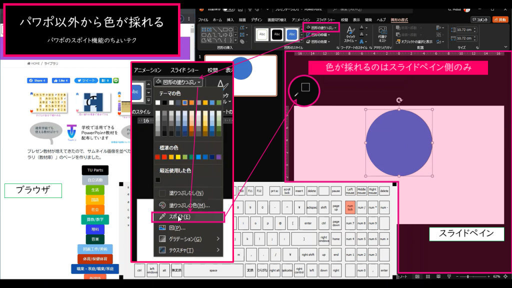Screen dimensions: 512x288
Task: Open the クイックスタイル dropdown
Action: 349,34
